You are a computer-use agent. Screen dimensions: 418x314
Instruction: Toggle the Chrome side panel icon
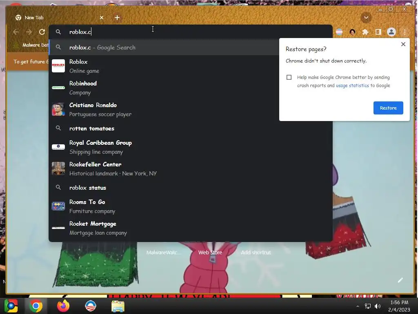378,32
